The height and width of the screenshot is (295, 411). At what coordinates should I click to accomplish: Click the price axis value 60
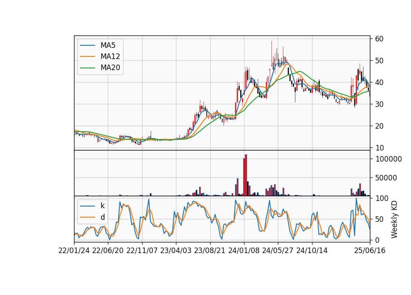(379, 39)
